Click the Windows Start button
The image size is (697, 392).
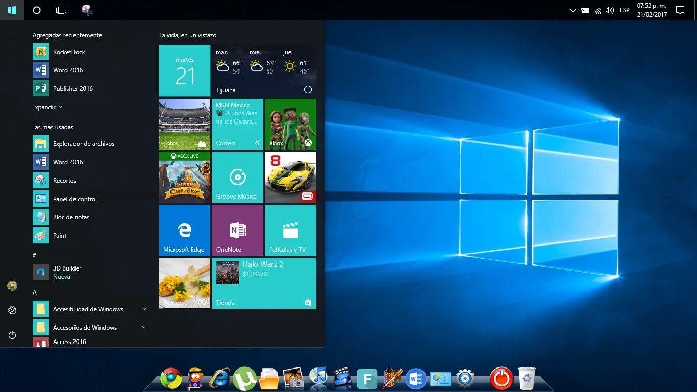[12, 10]
